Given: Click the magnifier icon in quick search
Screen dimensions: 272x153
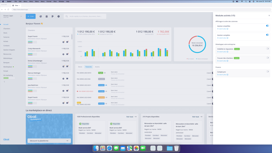Looking at the screenshot, I should tap(66, 16).
